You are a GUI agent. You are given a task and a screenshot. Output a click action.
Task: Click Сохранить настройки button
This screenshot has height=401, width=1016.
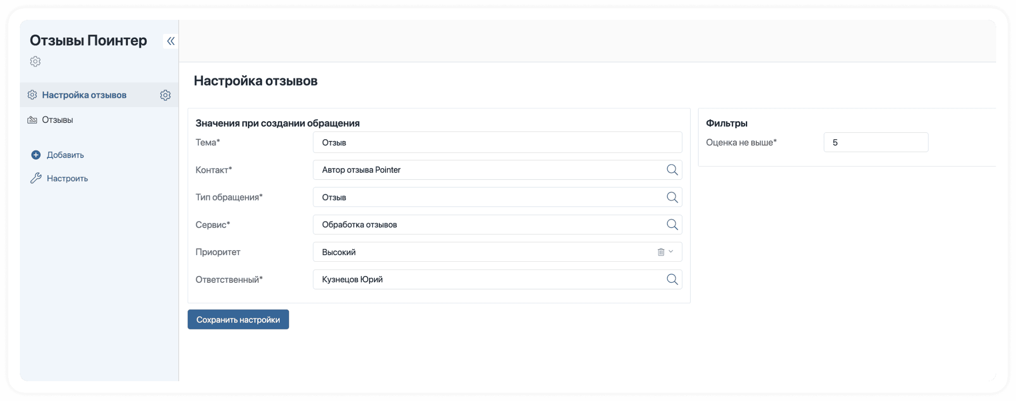pyautogui.click(x=238, y=320)
